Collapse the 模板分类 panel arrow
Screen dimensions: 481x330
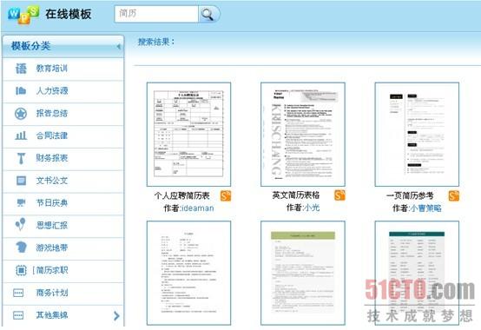click(x=118, y=47)
